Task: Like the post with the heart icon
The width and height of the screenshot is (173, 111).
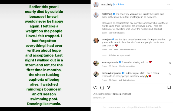Action: click(95, 87)
